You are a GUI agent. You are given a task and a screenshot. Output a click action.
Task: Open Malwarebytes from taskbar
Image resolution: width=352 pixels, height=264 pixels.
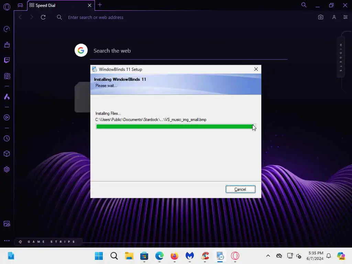[x=190, y=256]
